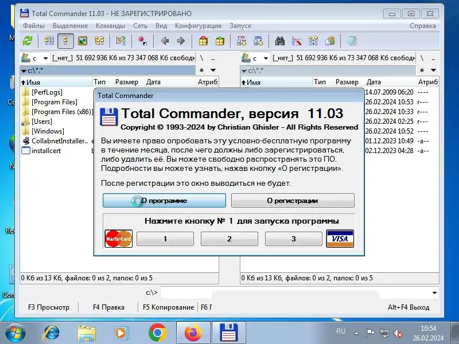The width and height of the screenshot is (459, 344).
Task: Click the О регистрации button
Action: 293,201
